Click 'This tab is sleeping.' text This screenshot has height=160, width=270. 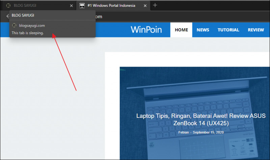pyautogui.click(x=28, y=33)
